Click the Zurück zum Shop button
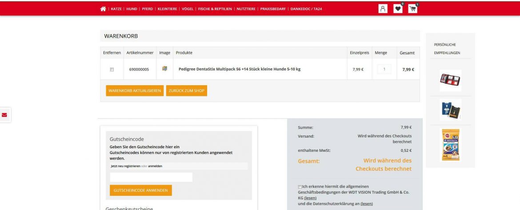The width and height of the screenshot is (520, 210). click(186, 91)
